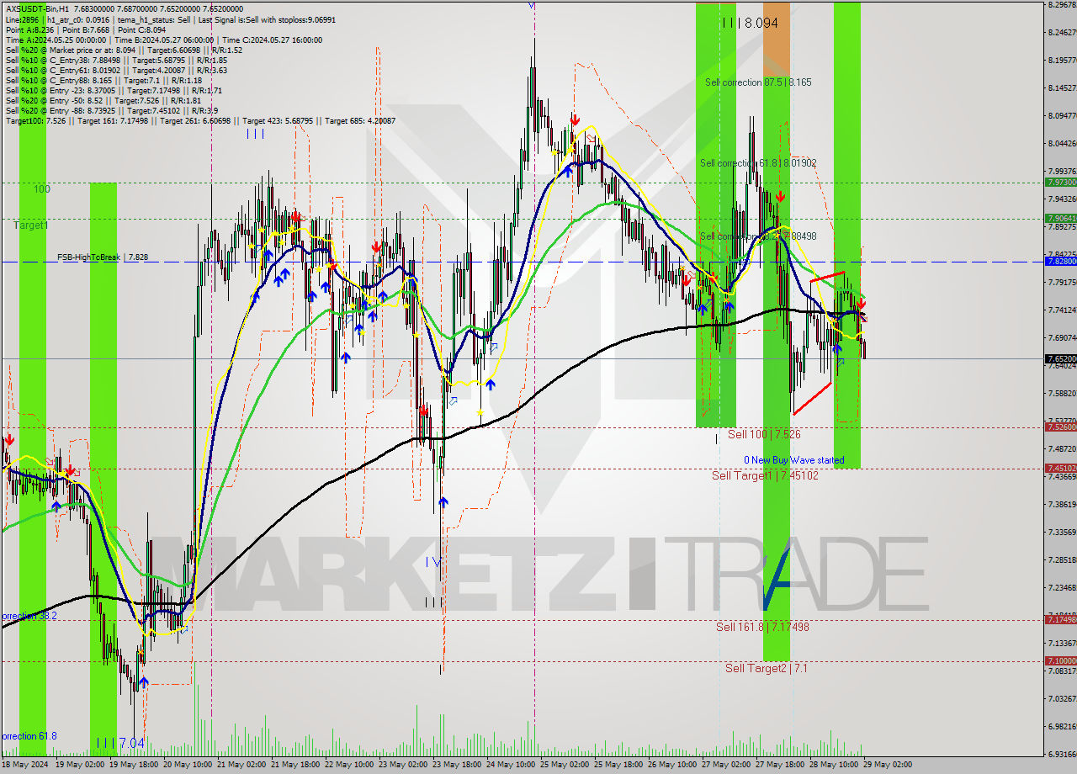Click the 'Sell 161.8 | 7.17498' label
The image size is (1077, 774).
pyautogui.click(x=762, y=627)
